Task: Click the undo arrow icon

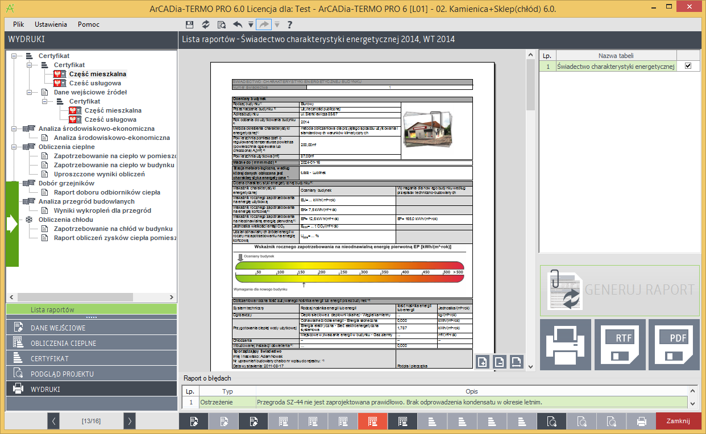Action: coord(238,24)
